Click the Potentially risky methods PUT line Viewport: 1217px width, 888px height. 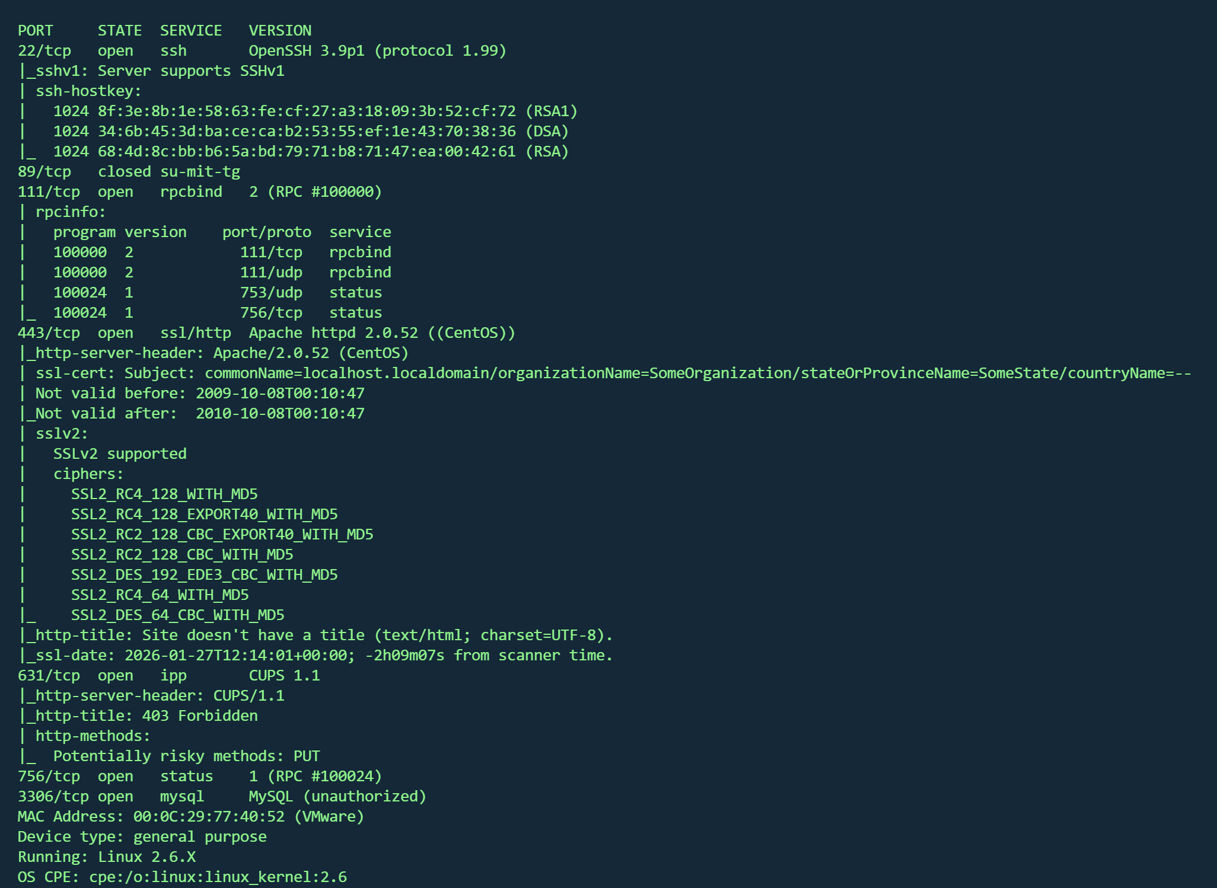click(186, 756)
